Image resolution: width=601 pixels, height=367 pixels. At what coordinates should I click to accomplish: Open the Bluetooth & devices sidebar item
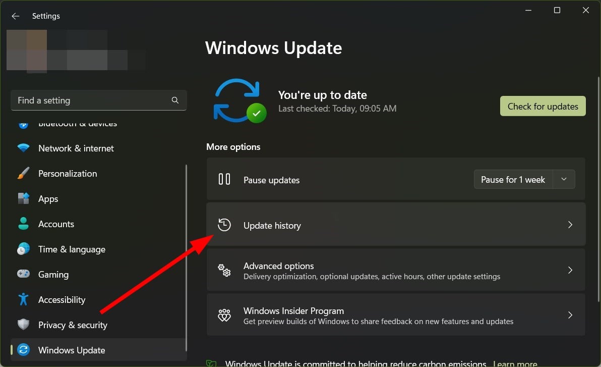point(77,124)
